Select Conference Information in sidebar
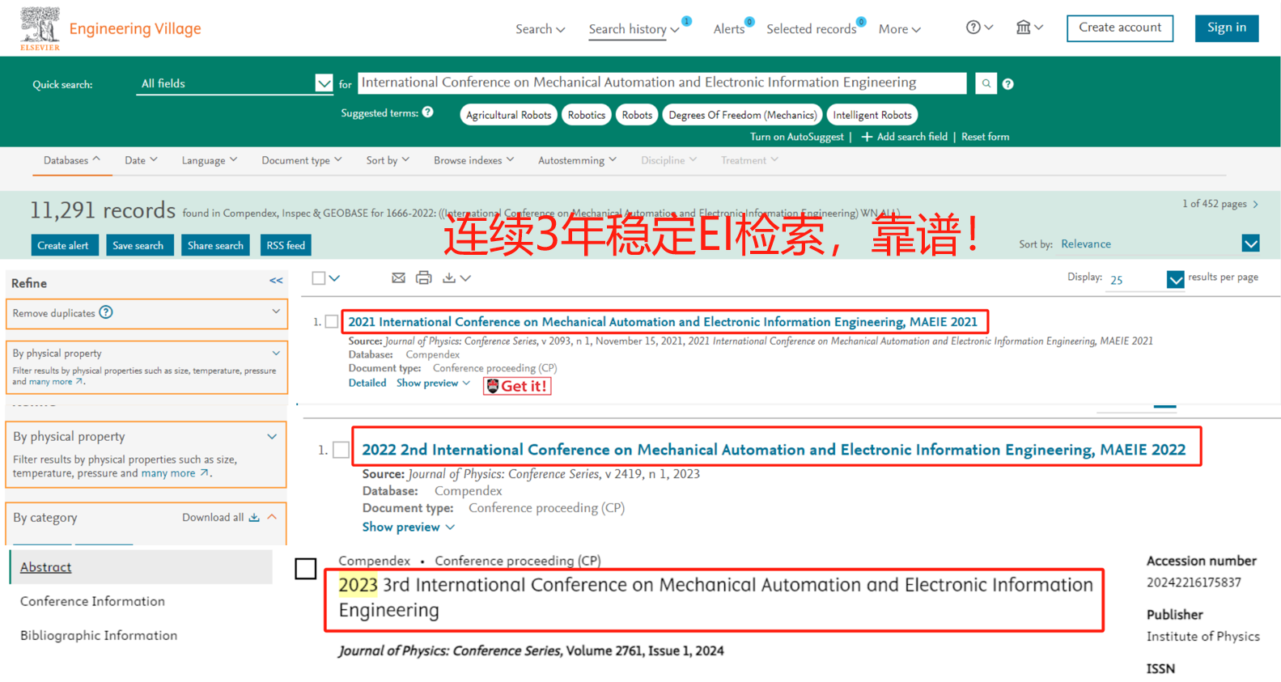Screen dimensions: 1281x682 pyautogui.click(x=92, y=601)
